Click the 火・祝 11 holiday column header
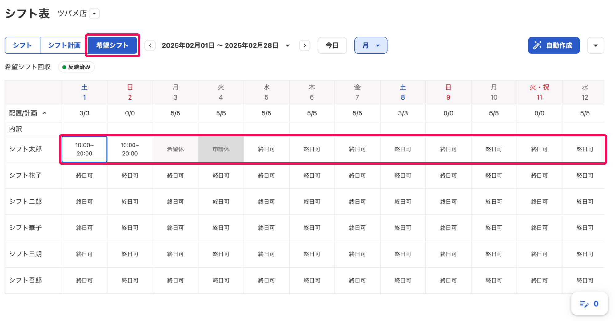 tap(539, 92)
